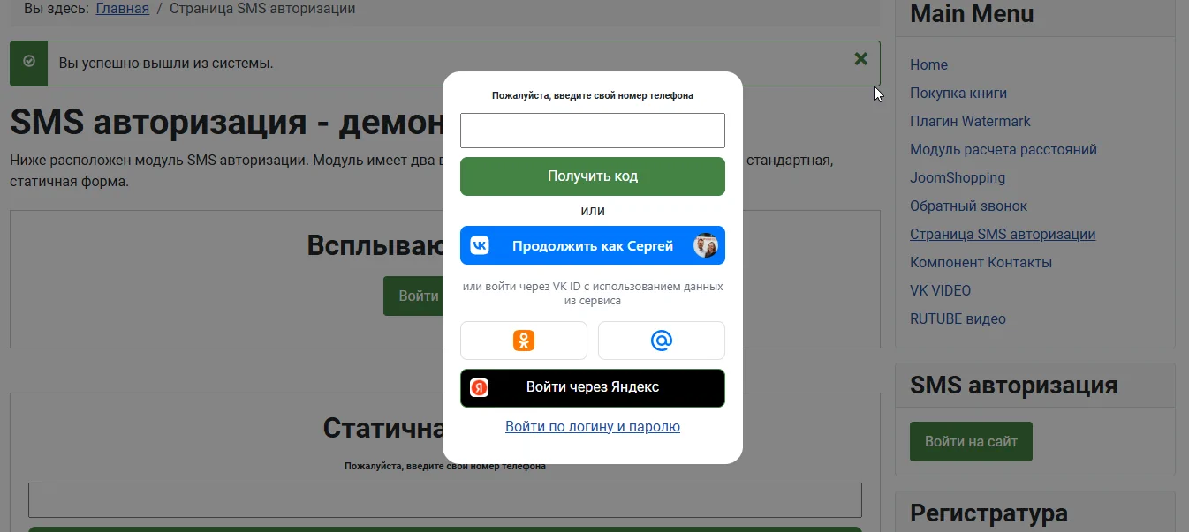Click the Регистратура sidebar heading
The height and width of the screenshot is (532, 1189).
[x=988, y=513]
